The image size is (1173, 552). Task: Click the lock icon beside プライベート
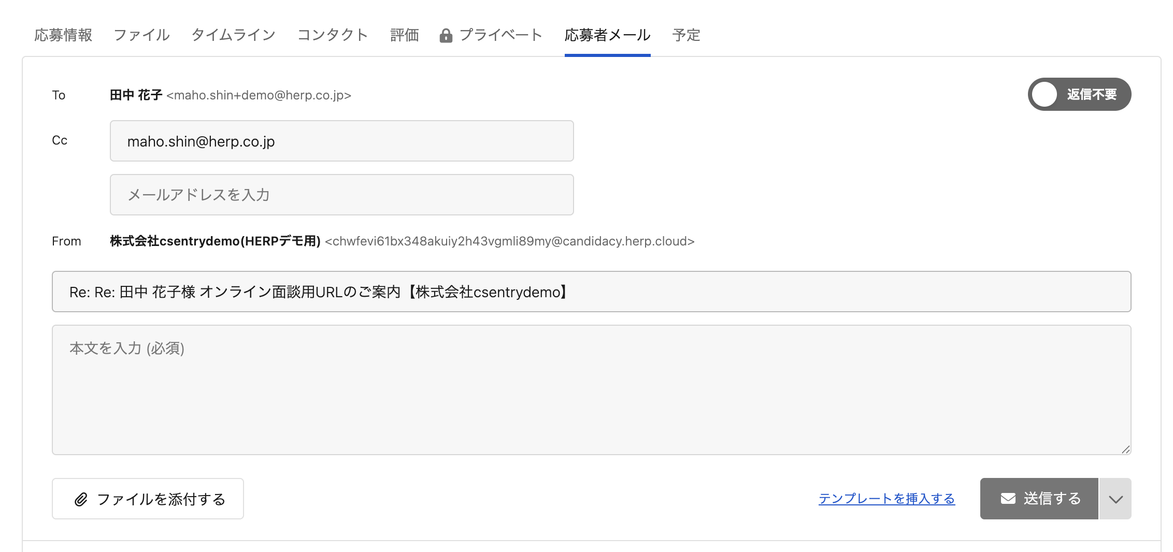click(x=446, y=36)
